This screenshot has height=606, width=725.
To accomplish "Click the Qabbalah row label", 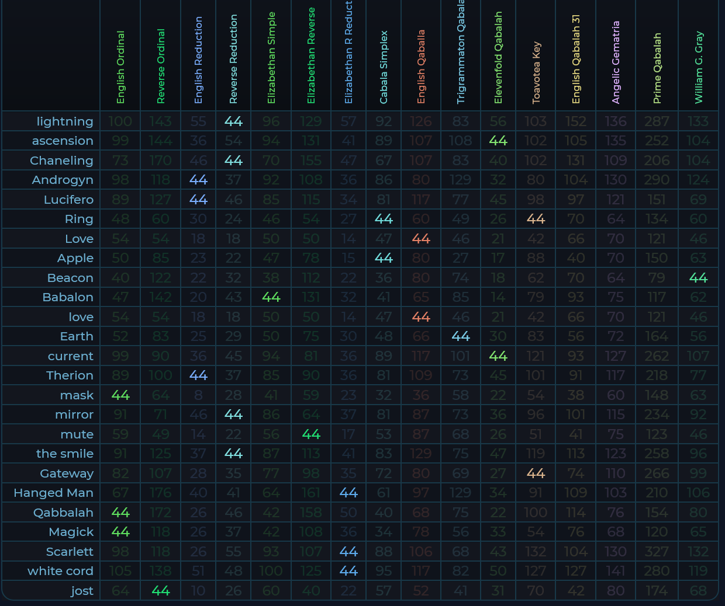I will [63, 513].
